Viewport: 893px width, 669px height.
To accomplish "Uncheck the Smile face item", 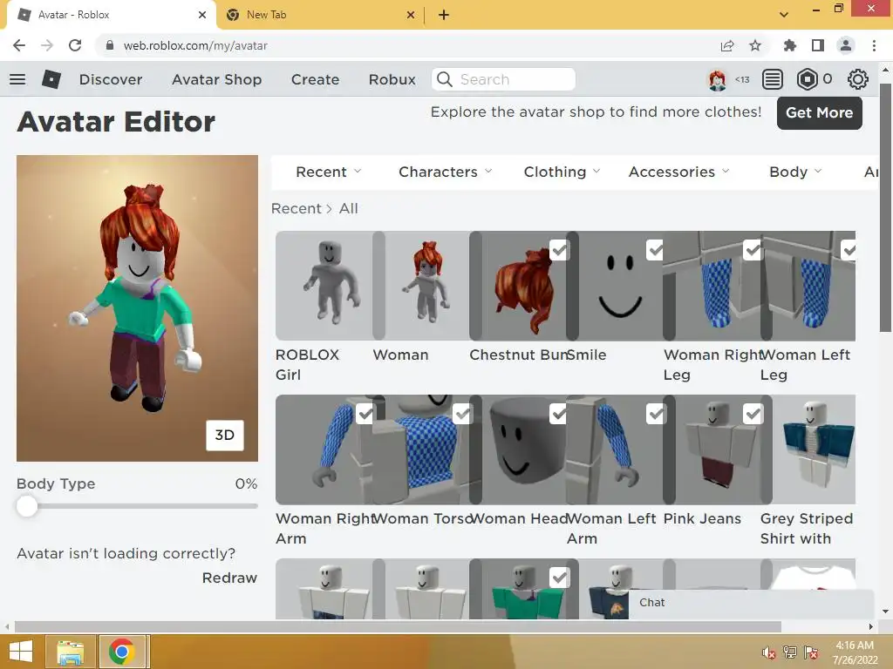I will (x=656, y=250).
